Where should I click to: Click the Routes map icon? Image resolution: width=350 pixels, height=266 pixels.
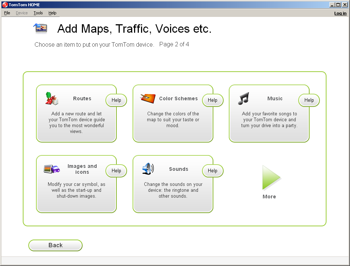52,98
